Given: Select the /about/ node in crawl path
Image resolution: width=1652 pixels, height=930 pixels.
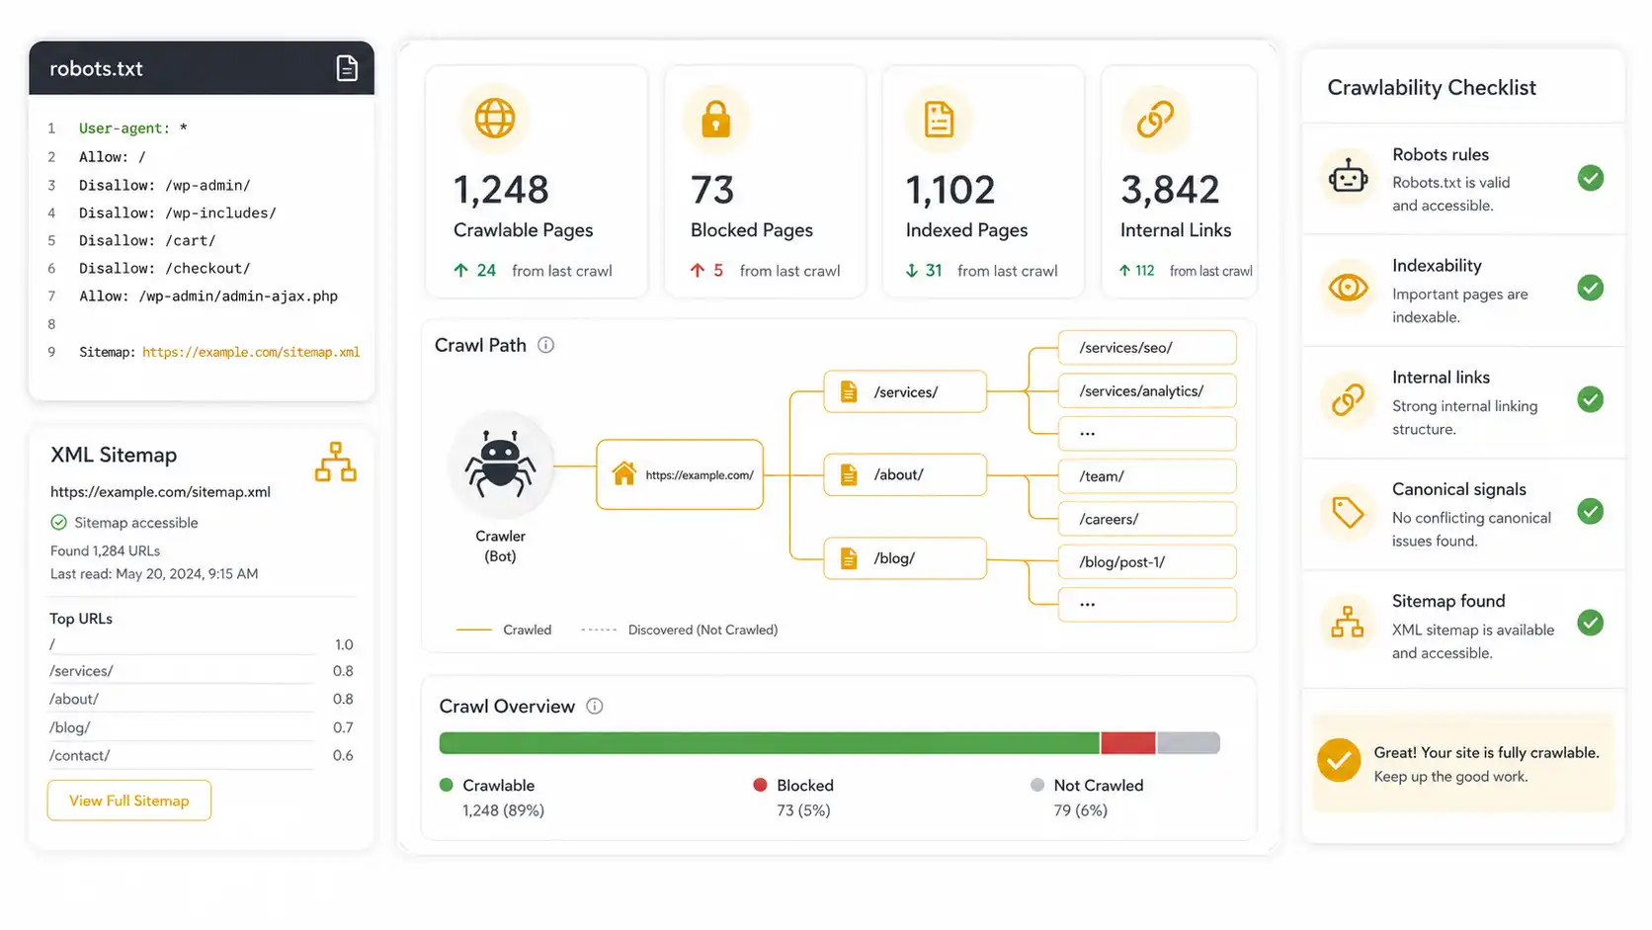Looking at the screenshot, I should click(905, 475).
